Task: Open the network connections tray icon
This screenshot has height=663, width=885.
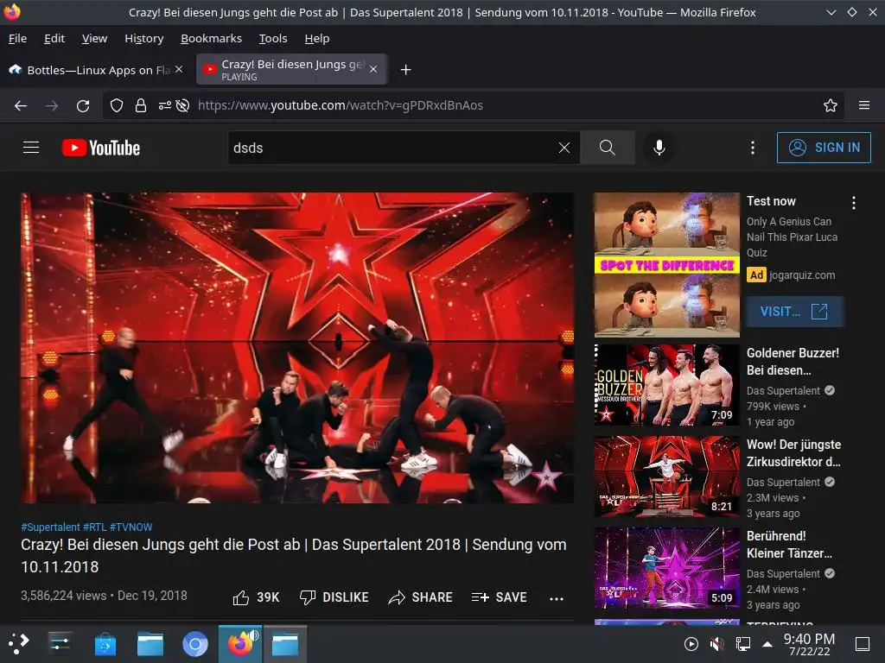Action: point(742,644)
